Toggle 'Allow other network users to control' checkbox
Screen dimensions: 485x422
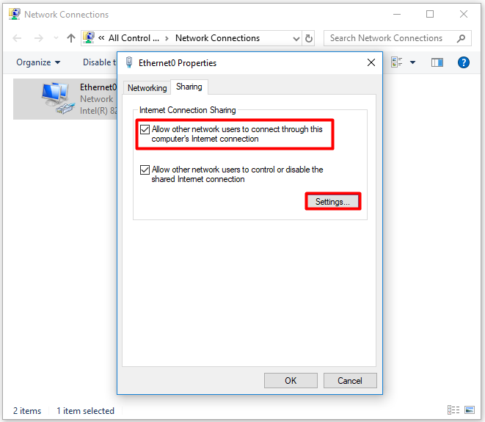145,170
